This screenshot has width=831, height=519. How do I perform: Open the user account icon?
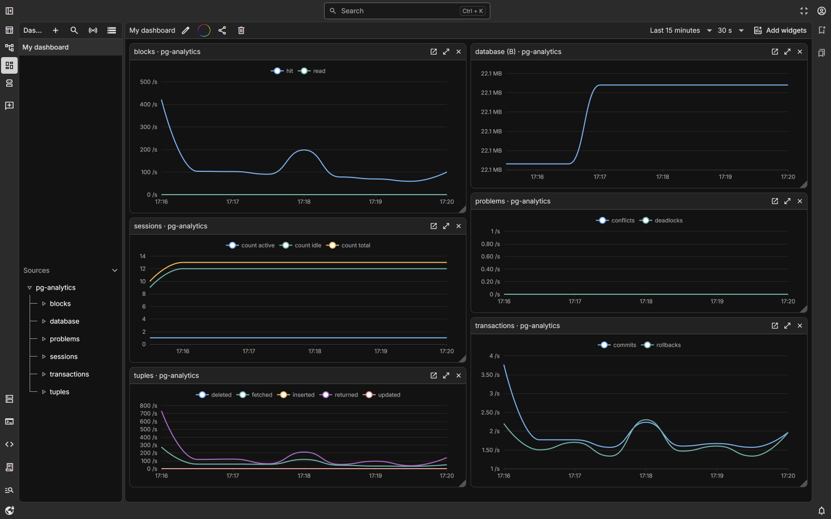coord(822,11)
